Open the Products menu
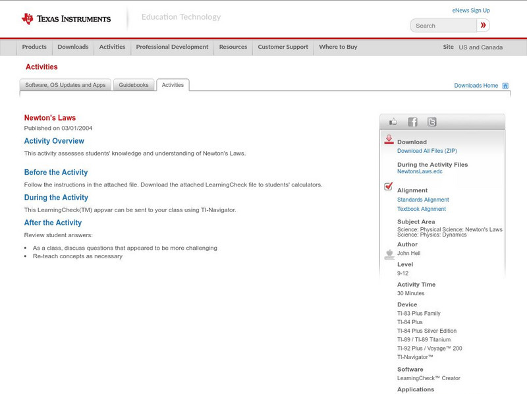Viewport: 527px width, 394px height. click(x=34, y=47)
